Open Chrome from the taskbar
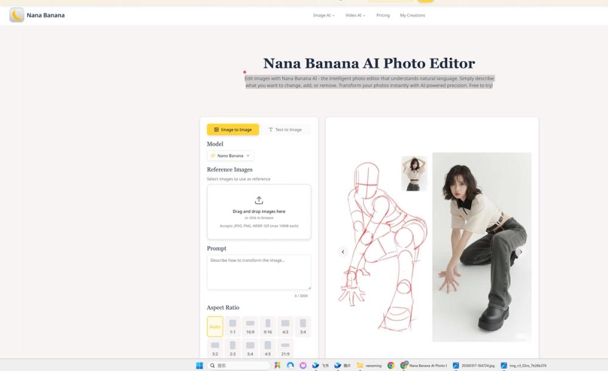 390,366
